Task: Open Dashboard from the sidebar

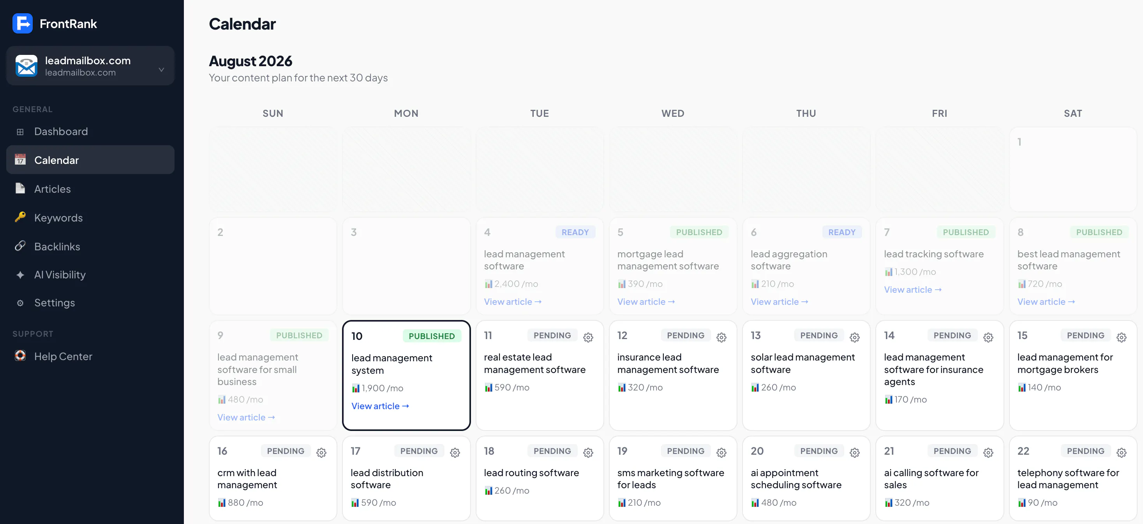Action: tap(90, 131)
